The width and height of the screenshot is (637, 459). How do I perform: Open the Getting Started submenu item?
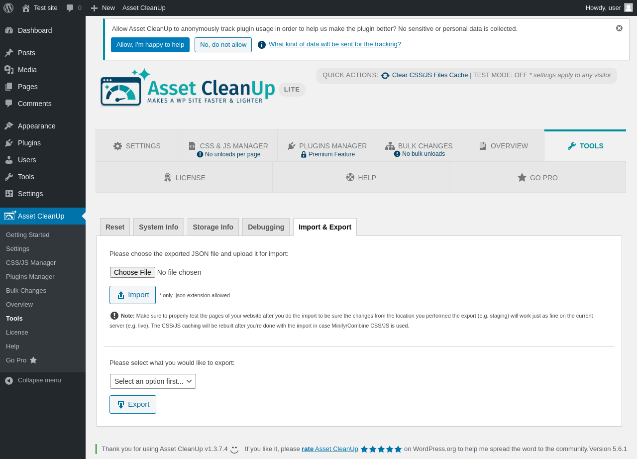click(x=27, y=234)
